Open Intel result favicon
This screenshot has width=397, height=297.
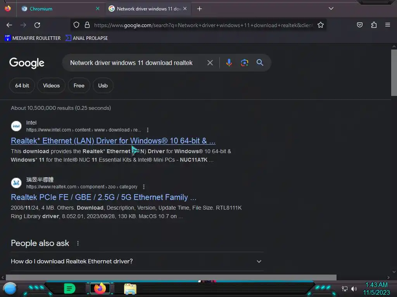pos(16,126)
